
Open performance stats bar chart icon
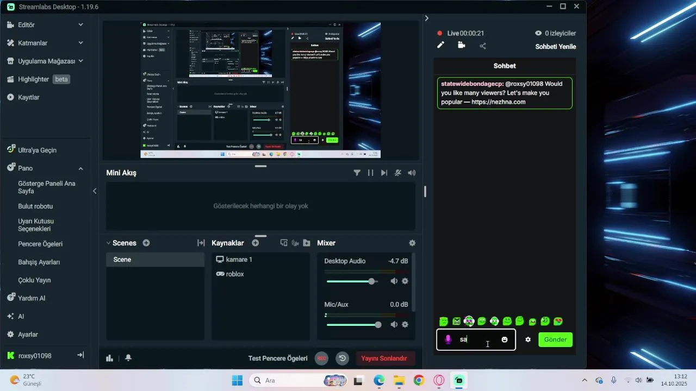(110, 358)
